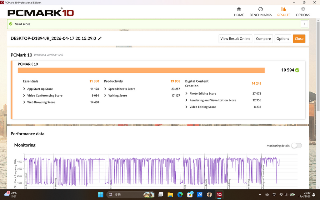Enable the Monitoring details toggle
Image resolution: width=320 pixels, height=200 pixels.
pyautogui.click(x=296, y=146)
